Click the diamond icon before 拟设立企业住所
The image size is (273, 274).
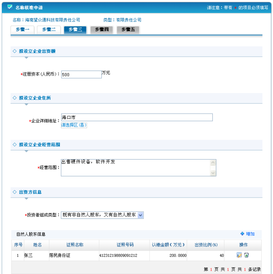[15, 98]
